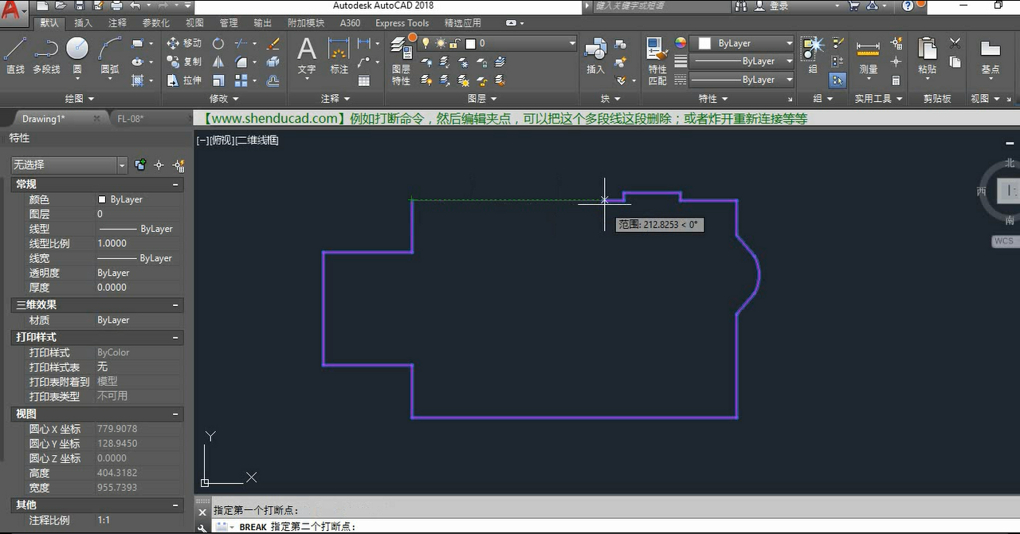Switch to the 注释 ribbon tab
Viewport: 1020px width, 534px height.
(x=117, y=23)
